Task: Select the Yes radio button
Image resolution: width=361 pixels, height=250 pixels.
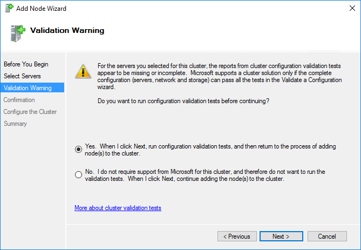Action: [x=78, y=150]
